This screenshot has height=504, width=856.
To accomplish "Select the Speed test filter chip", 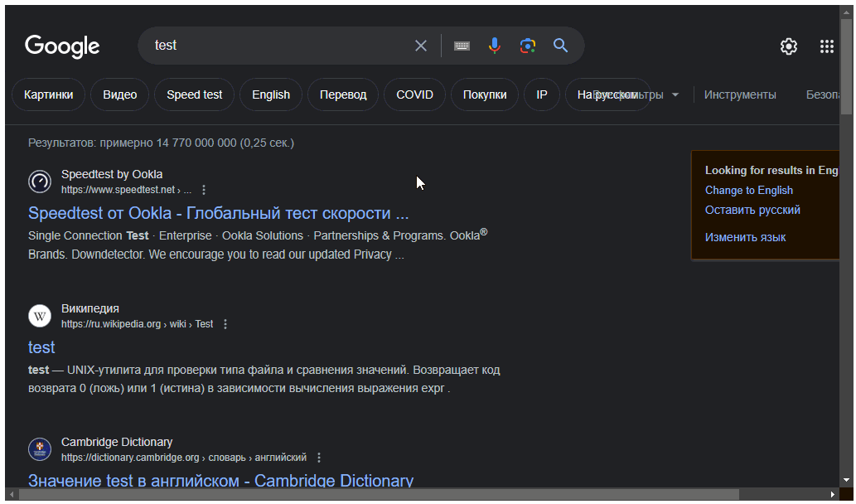I will pos(194,94).
